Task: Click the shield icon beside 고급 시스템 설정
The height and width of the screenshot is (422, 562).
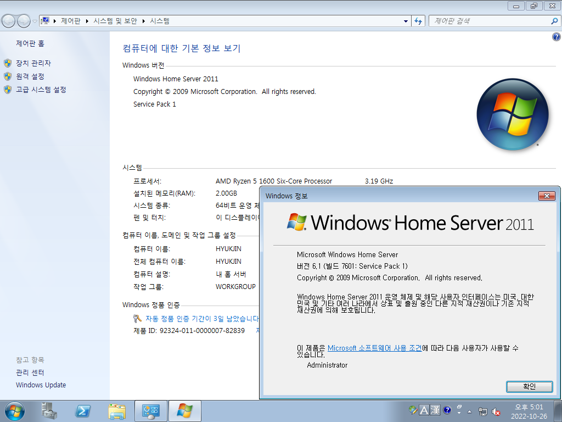Action: coord(8,90)
